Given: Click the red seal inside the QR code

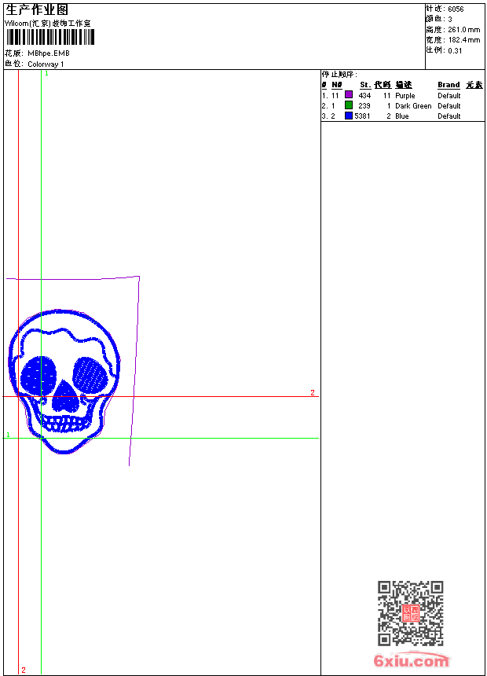Looking at the screenshot, I should (x=411, y=613).
